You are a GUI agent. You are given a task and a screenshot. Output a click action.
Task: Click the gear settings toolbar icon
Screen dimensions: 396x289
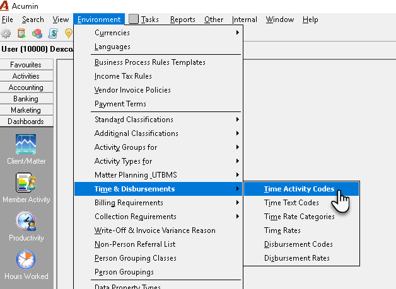pyautogui.click(x=6, y=33)
